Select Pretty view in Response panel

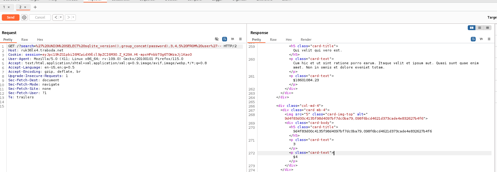pyautogui.click(x=257, y=40)
